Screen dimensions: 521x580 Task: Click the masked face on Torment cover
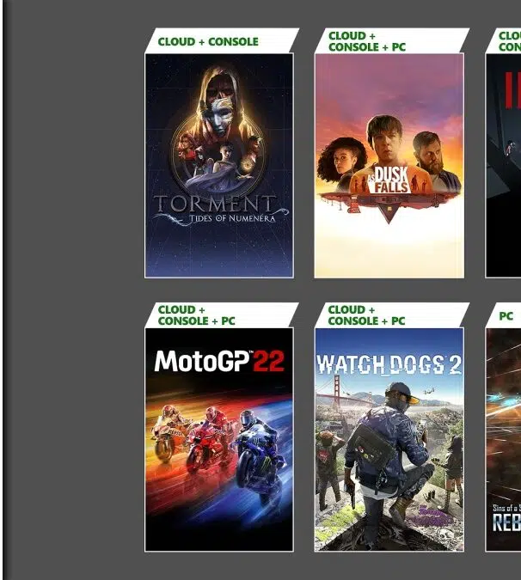tap(219, 114)
